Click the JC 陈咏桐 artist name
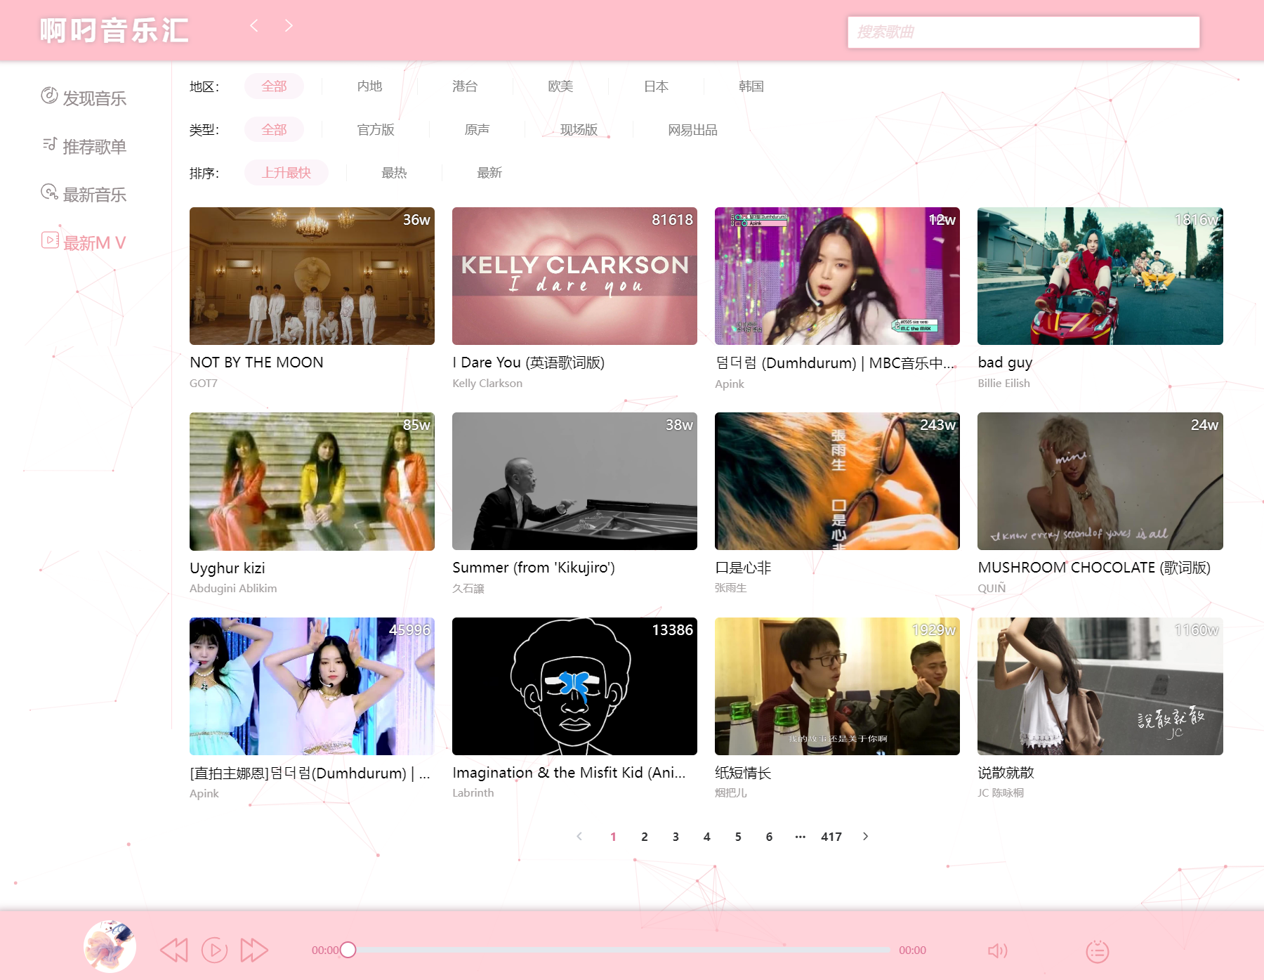 pyautogui.click(x=1001, y=793)
